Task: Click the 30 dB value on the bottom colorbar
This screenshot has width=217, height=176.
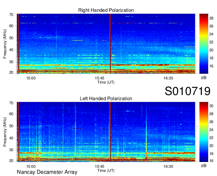Action: tap(211, 106)
